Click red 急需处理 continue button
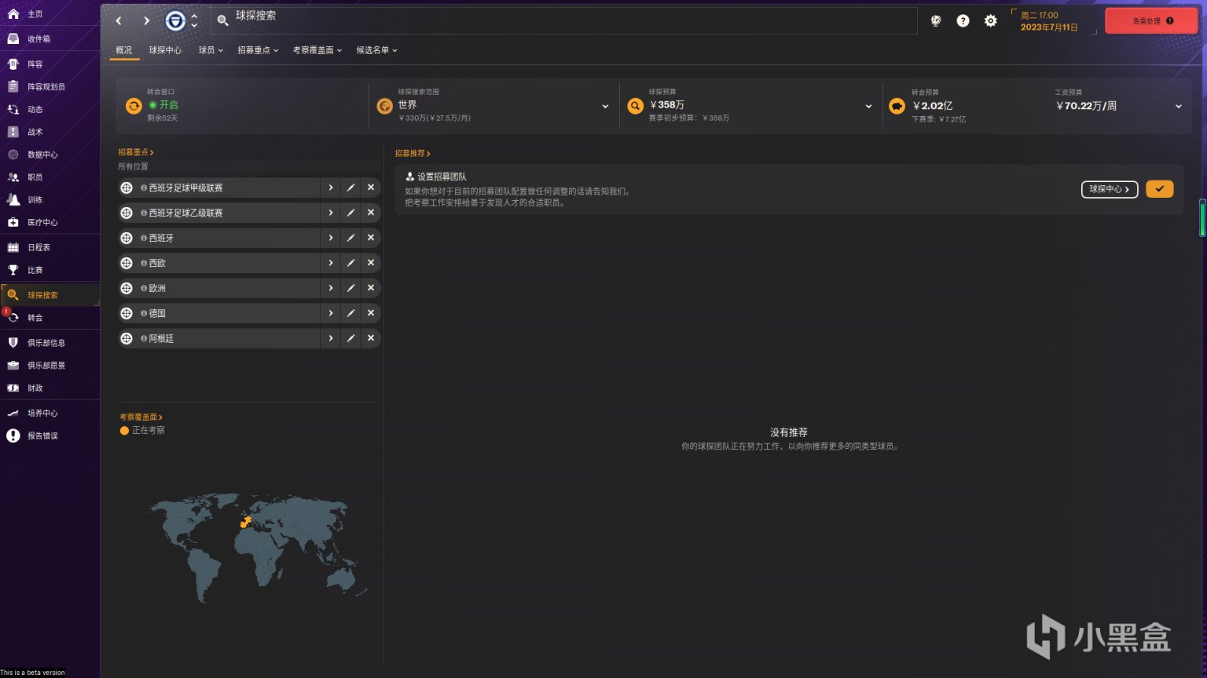 [1152, 21]
